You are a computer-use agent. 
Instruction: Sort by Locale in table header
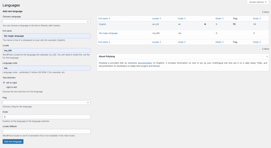[156, 18]
